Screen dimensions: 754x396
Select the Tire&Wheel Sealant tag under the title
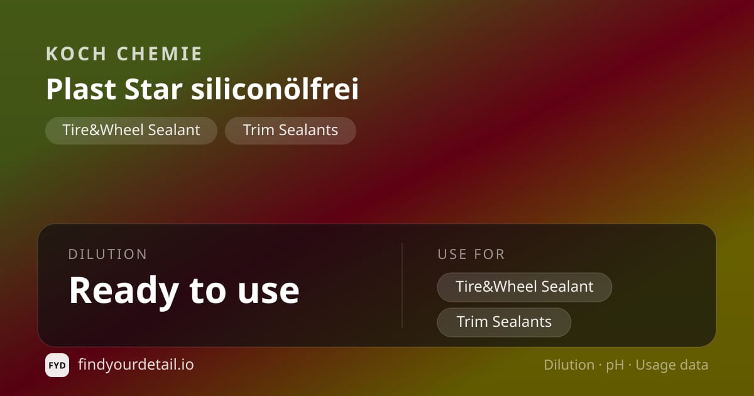tap(131, 130)
